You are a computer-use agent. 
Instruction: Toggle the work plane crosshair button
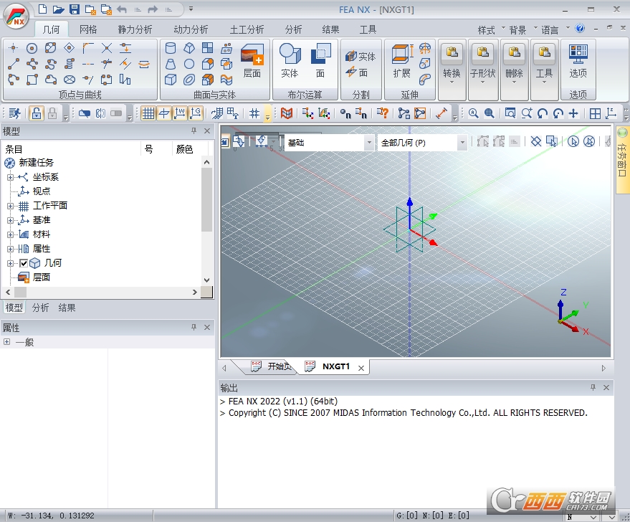pyautogui.click(x=164, y=113)
